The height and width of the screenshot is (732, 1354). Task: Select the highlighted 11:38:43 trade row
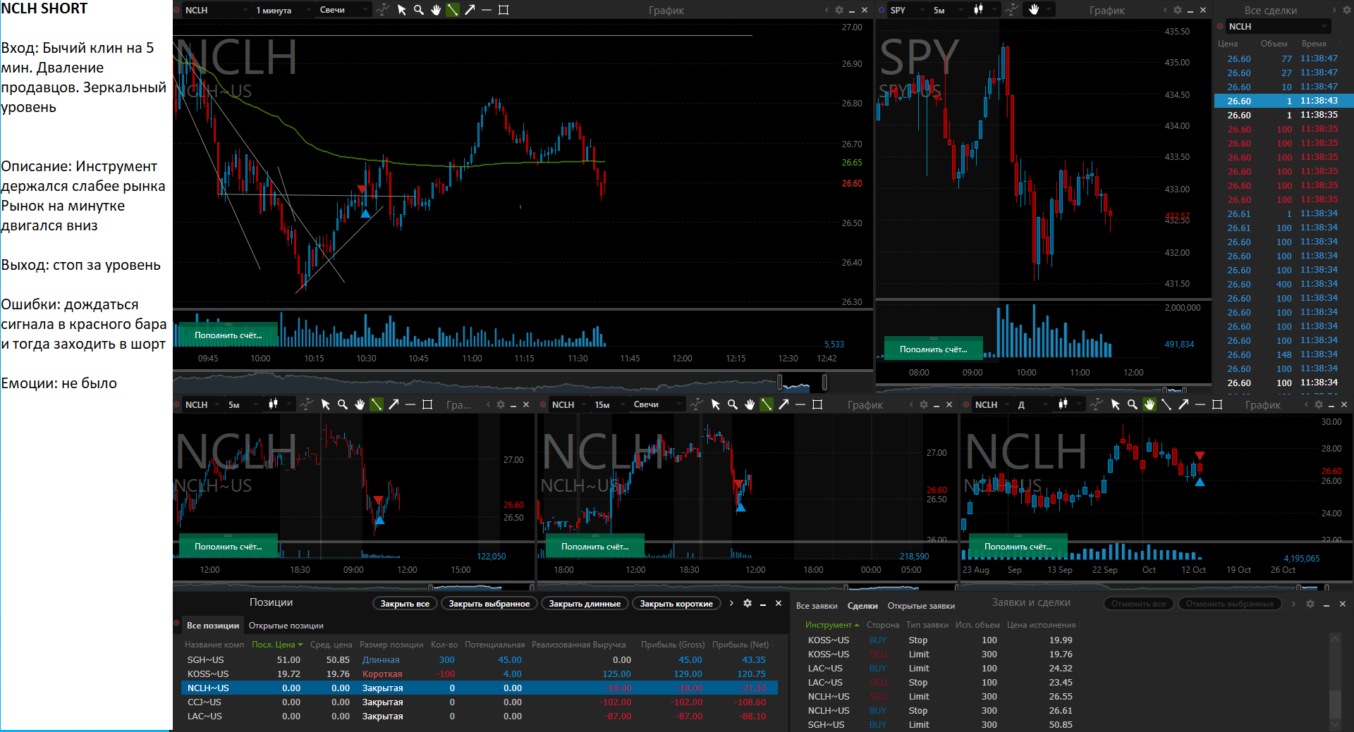1283,101
